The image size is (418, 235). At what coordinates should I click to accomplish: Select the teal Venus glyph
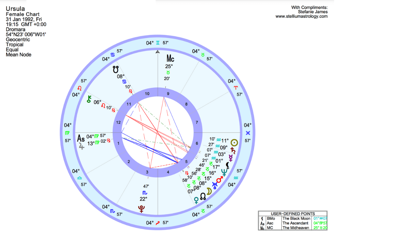(x=196, y=200)
